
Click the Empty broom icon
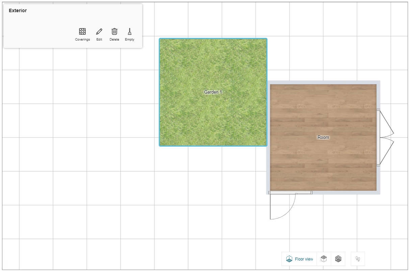(129, 34)
